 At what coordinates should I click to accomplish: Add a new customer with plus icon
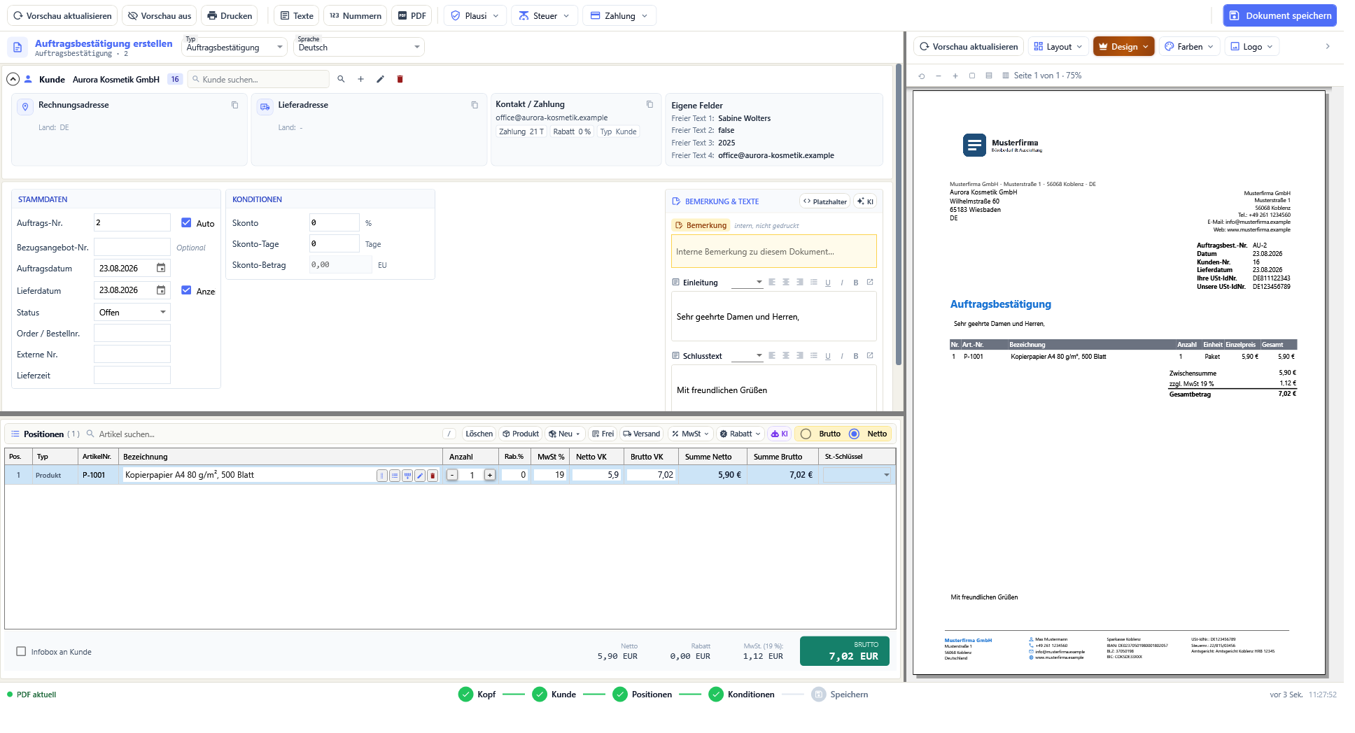pyautogui.click(x=360, y=79)
